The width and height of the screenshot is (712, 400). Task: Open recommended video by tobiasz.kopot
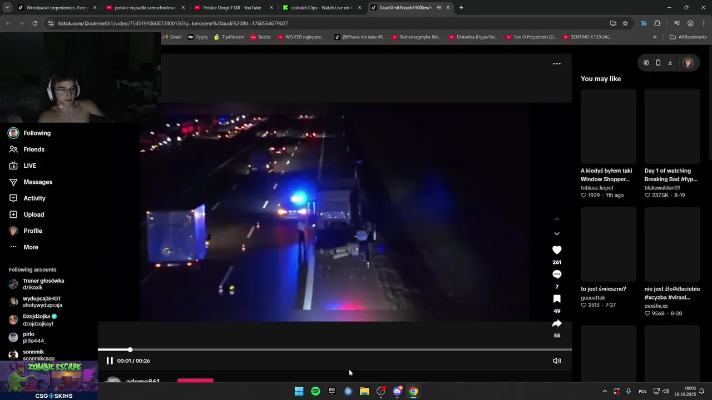[x=609, y=126]
